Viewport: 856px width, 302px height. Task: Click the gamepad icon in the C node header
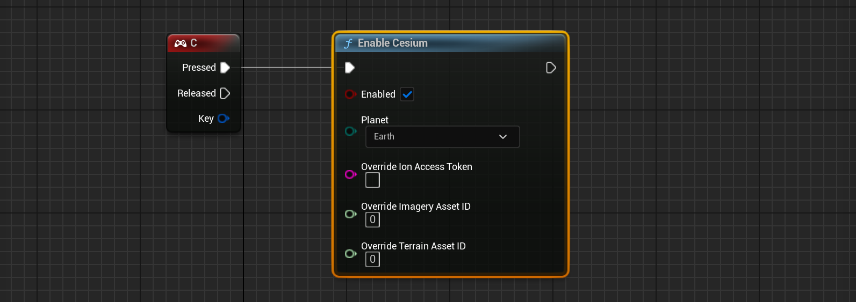181,43
